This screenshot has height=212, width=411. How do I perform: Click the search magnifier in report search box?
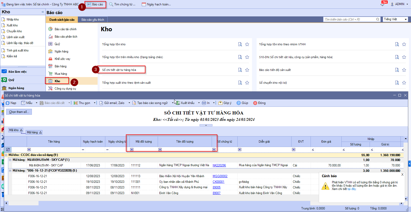pyautogui.click(x=378, y=19)
